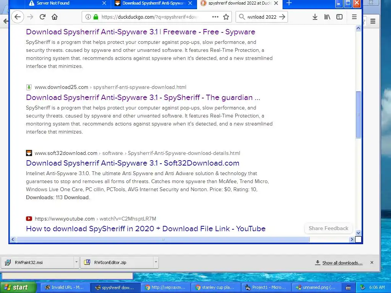
Task: Click red YouTube favicon
Action: (29, 219)
